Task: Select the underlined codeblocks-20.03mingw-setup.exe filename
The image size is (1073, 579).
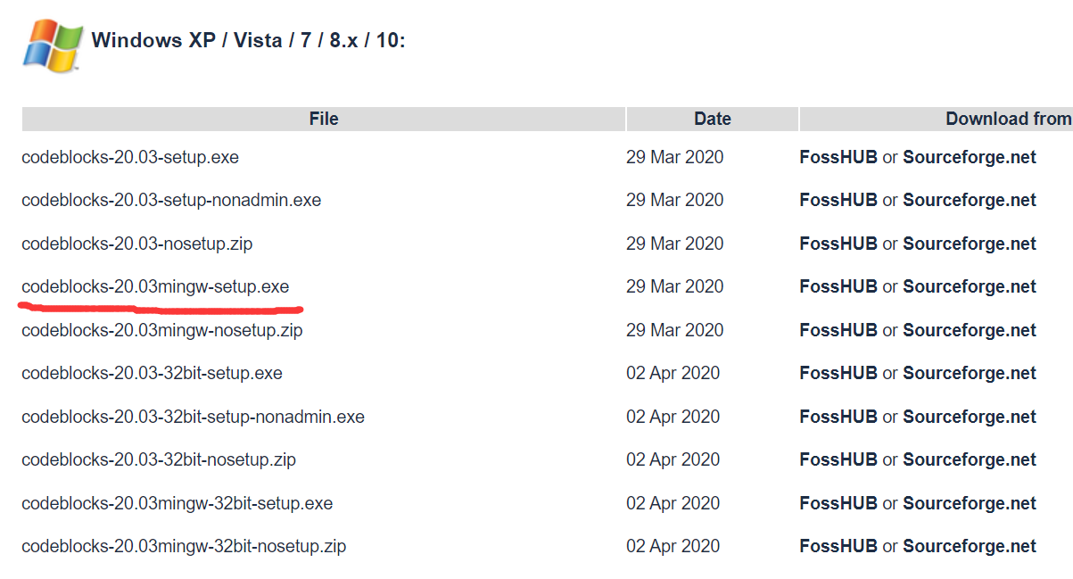Action: (155, 286)
